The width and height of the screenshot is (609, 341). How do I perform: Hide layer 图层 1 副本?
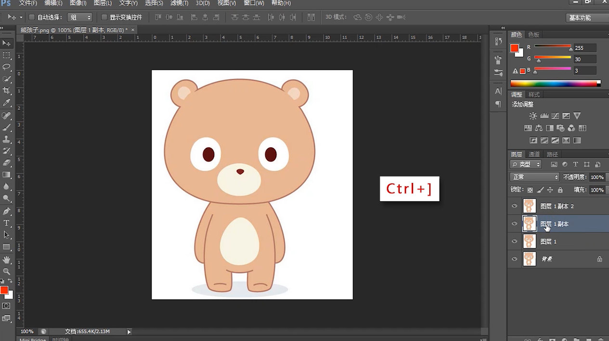click(515, 224)
